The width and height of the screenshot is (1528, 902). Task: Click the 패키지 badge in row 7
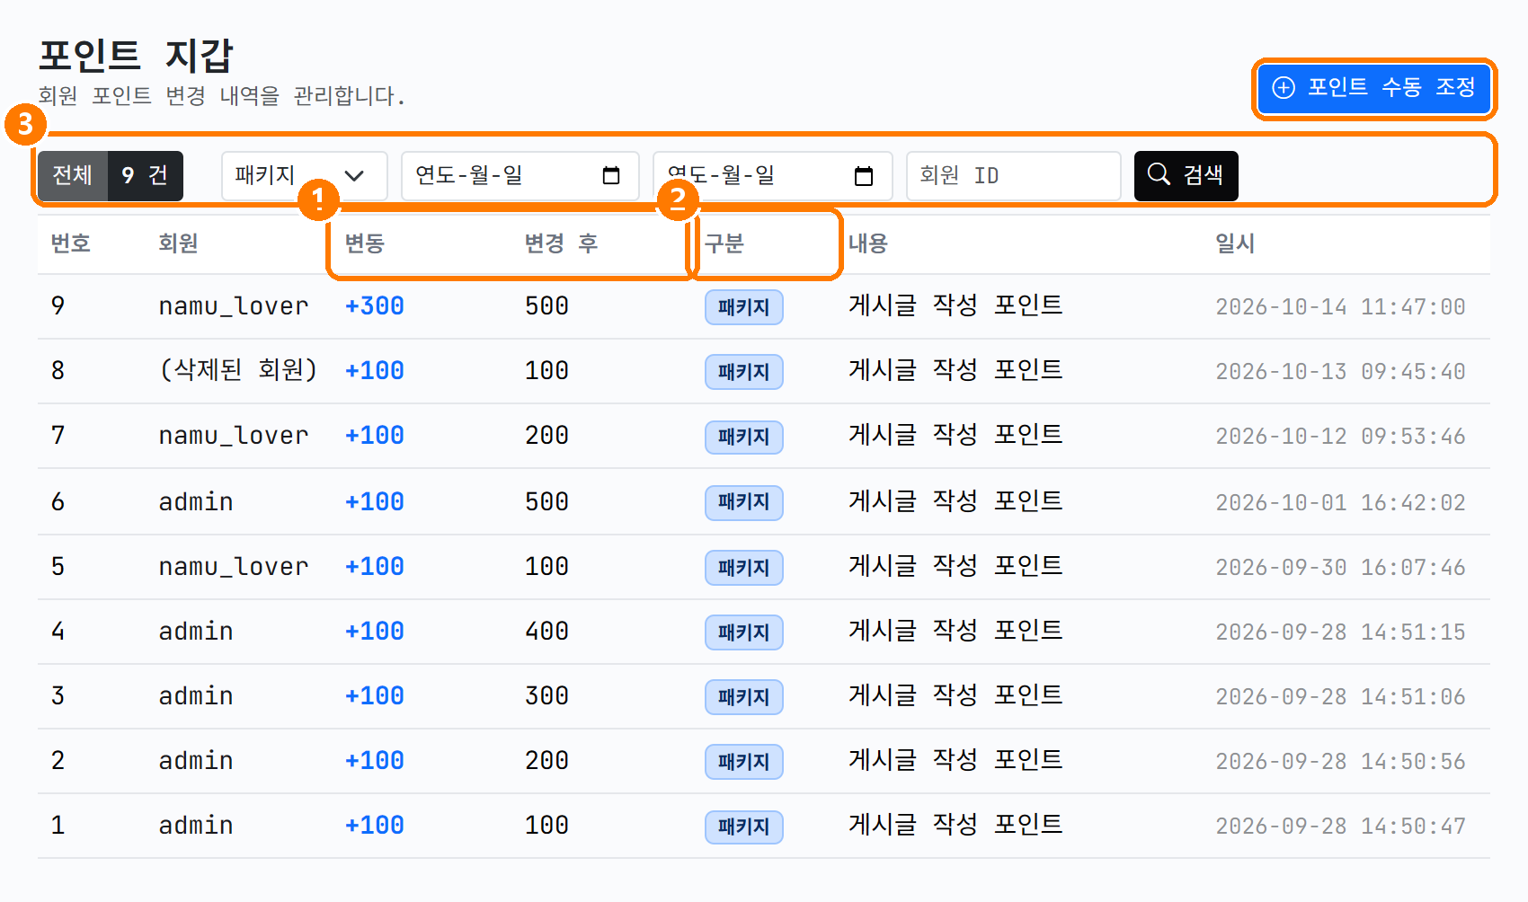pos(744,437)
